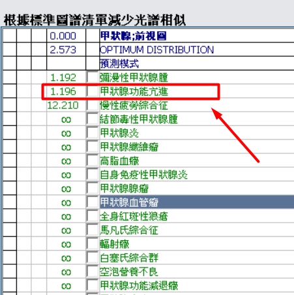Select the highlighted row 甲狀腺血管瘤
The height and width of the screenshot is (295, 294).
point(197,202)
